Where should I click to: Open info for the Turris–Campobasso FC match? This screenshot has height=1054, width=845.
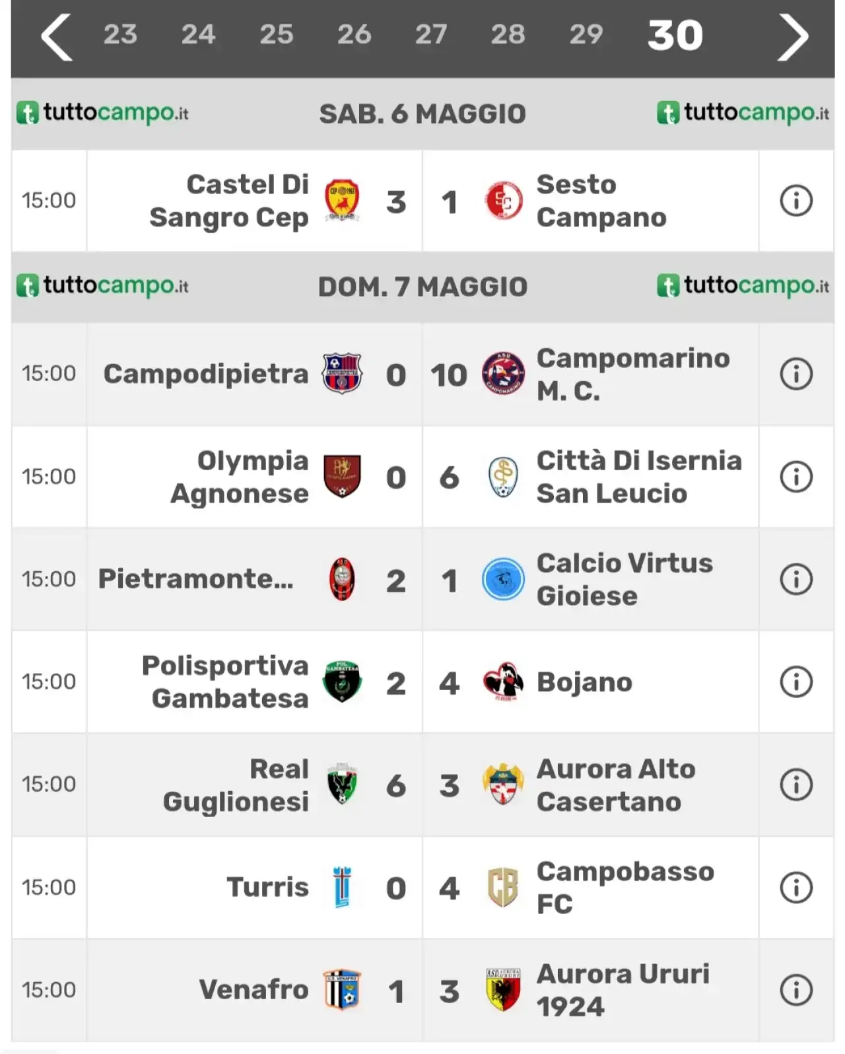[796, 888]
